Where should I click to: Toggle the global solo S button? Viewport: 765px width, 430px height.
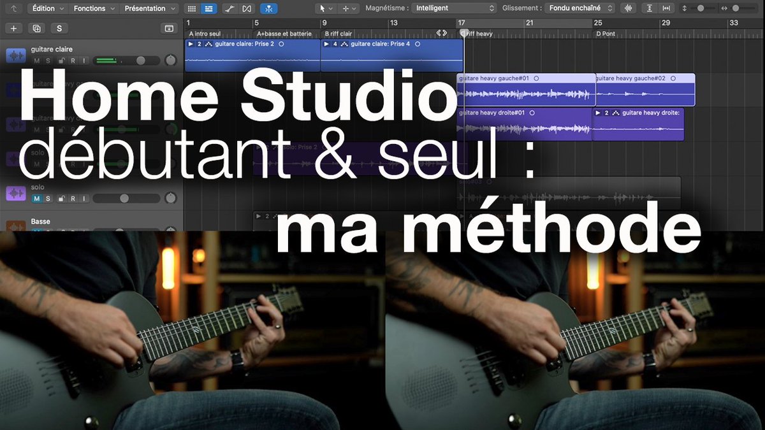click(59, 28)
